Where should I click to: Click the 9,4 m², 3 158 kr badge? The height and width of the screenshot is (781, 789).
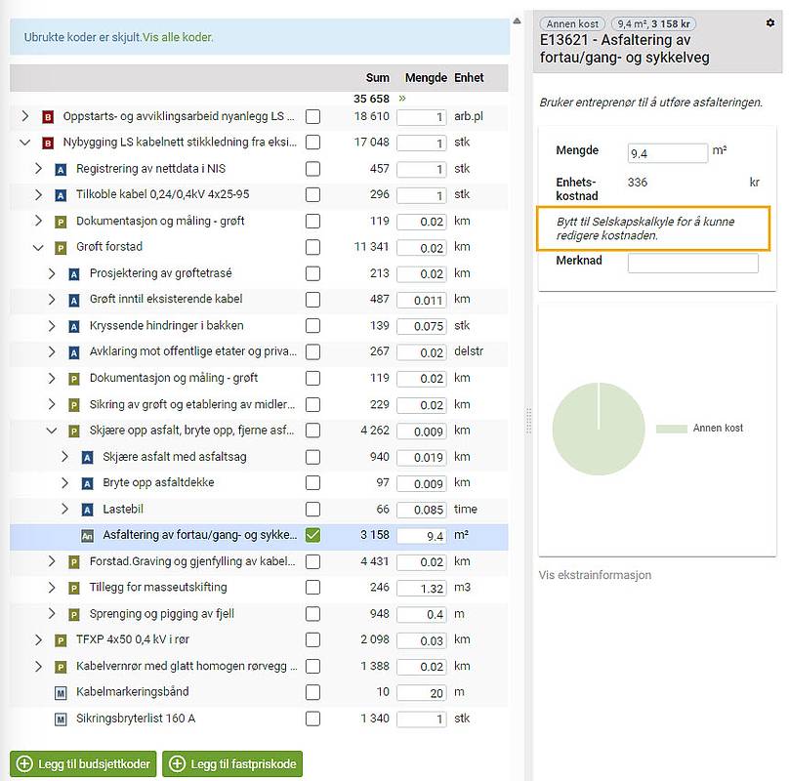click(653, 23)
